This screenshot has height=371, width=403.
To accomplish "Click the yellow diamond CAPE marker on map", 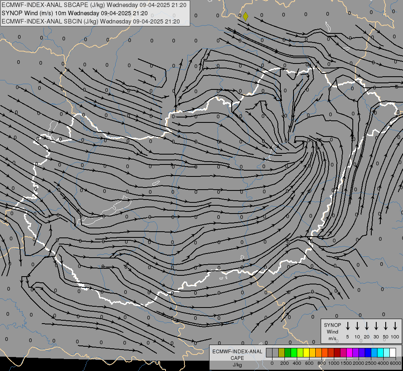I will click(x=245, y=16).
